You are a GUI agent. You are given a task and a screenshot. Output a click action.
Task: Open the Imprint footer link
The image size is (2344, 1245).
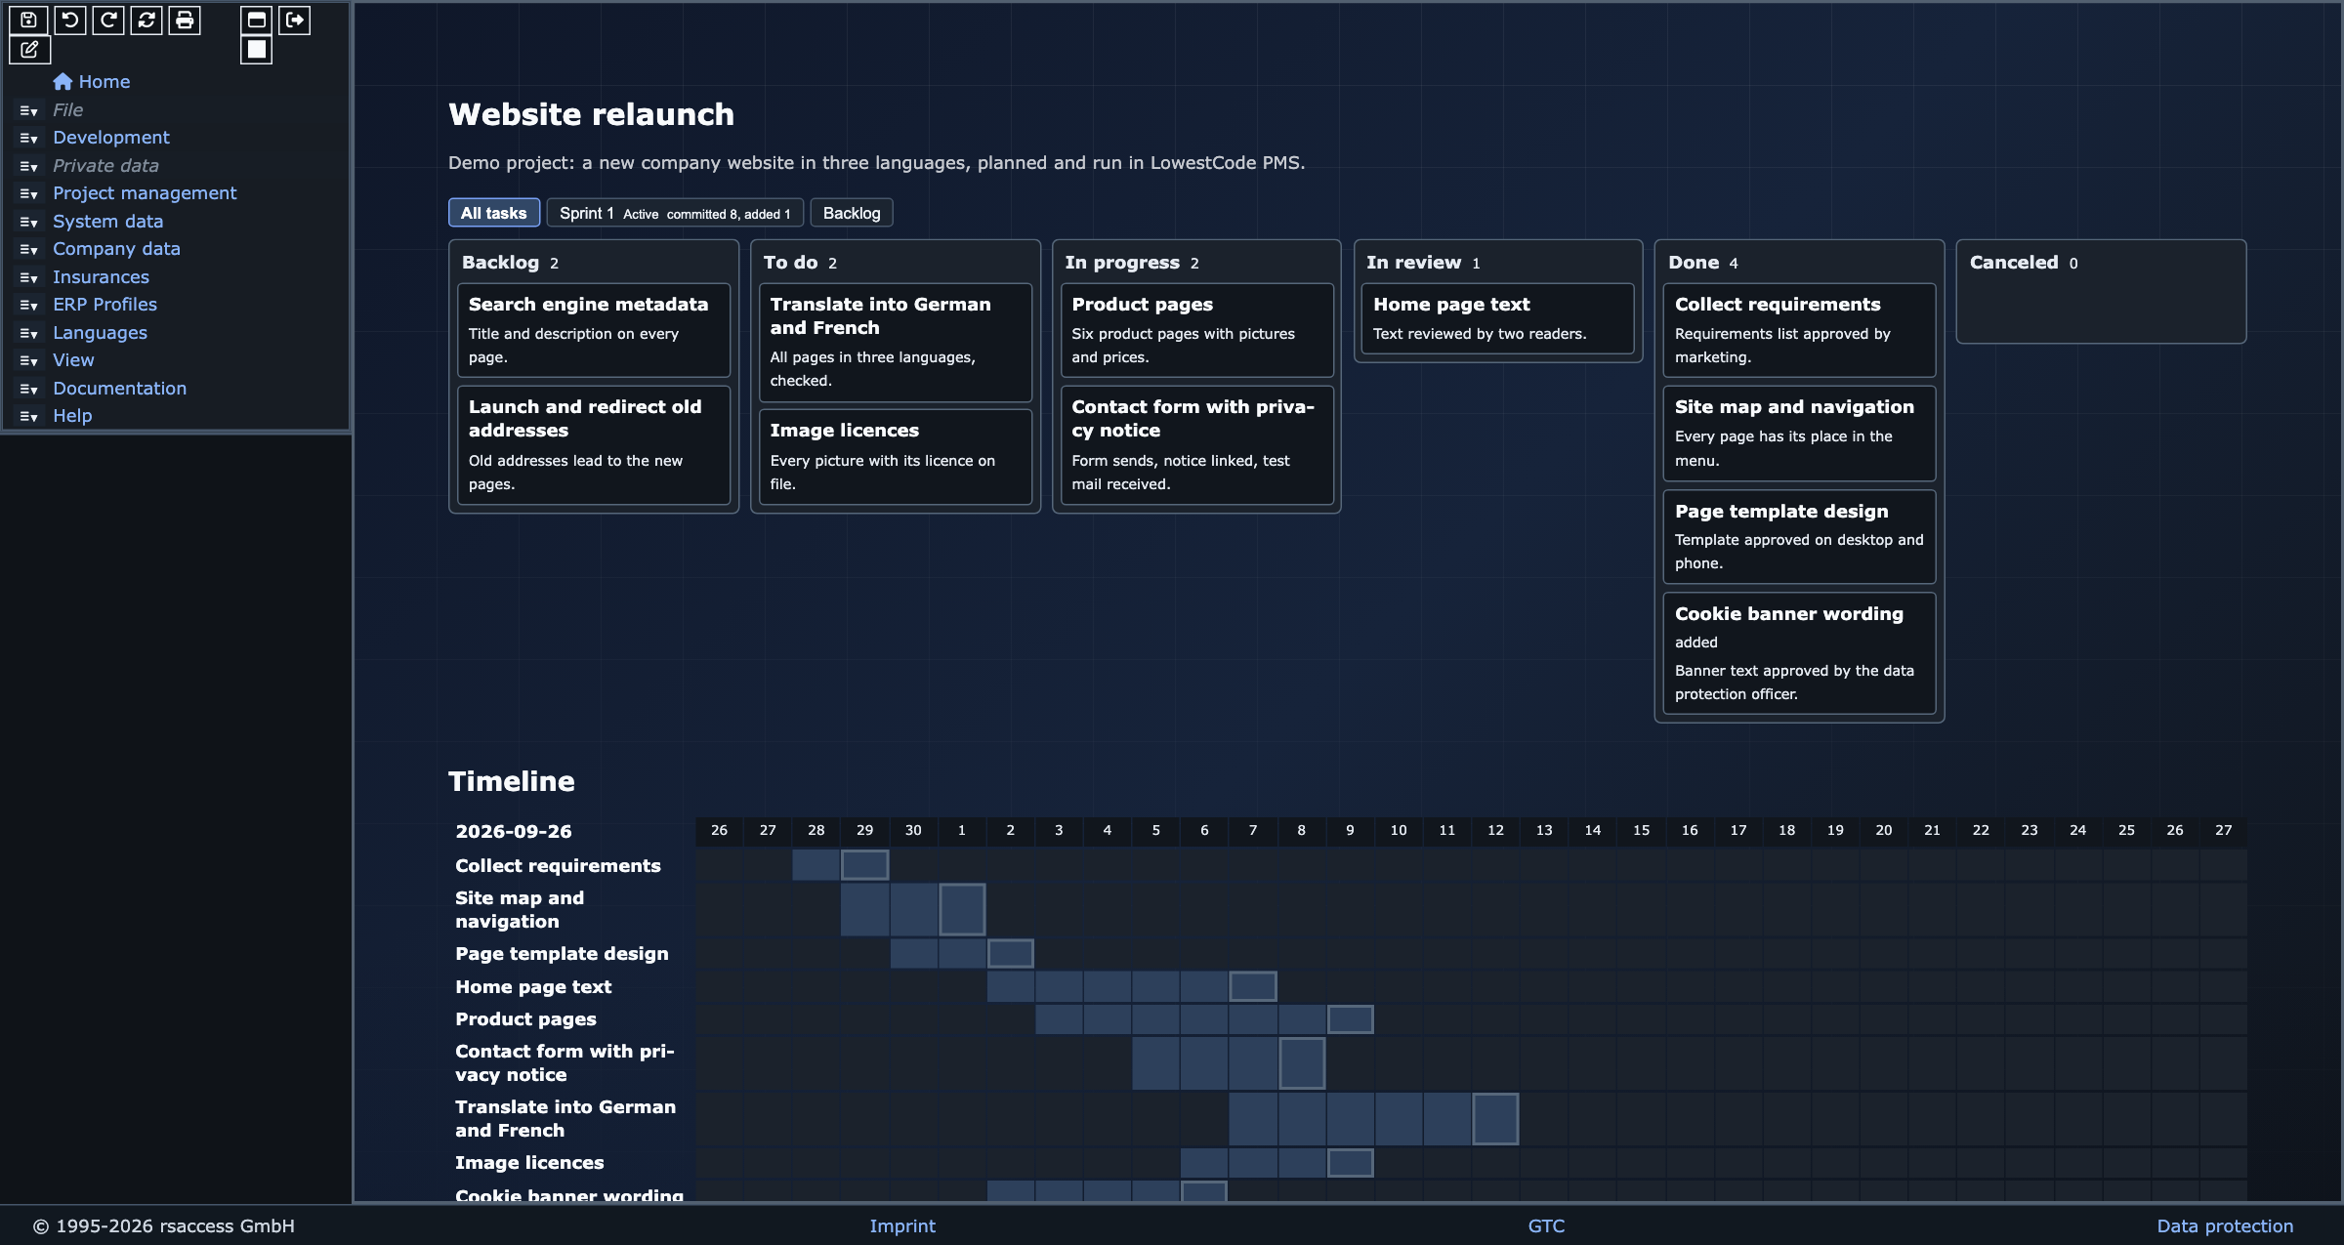point(902,1225)
